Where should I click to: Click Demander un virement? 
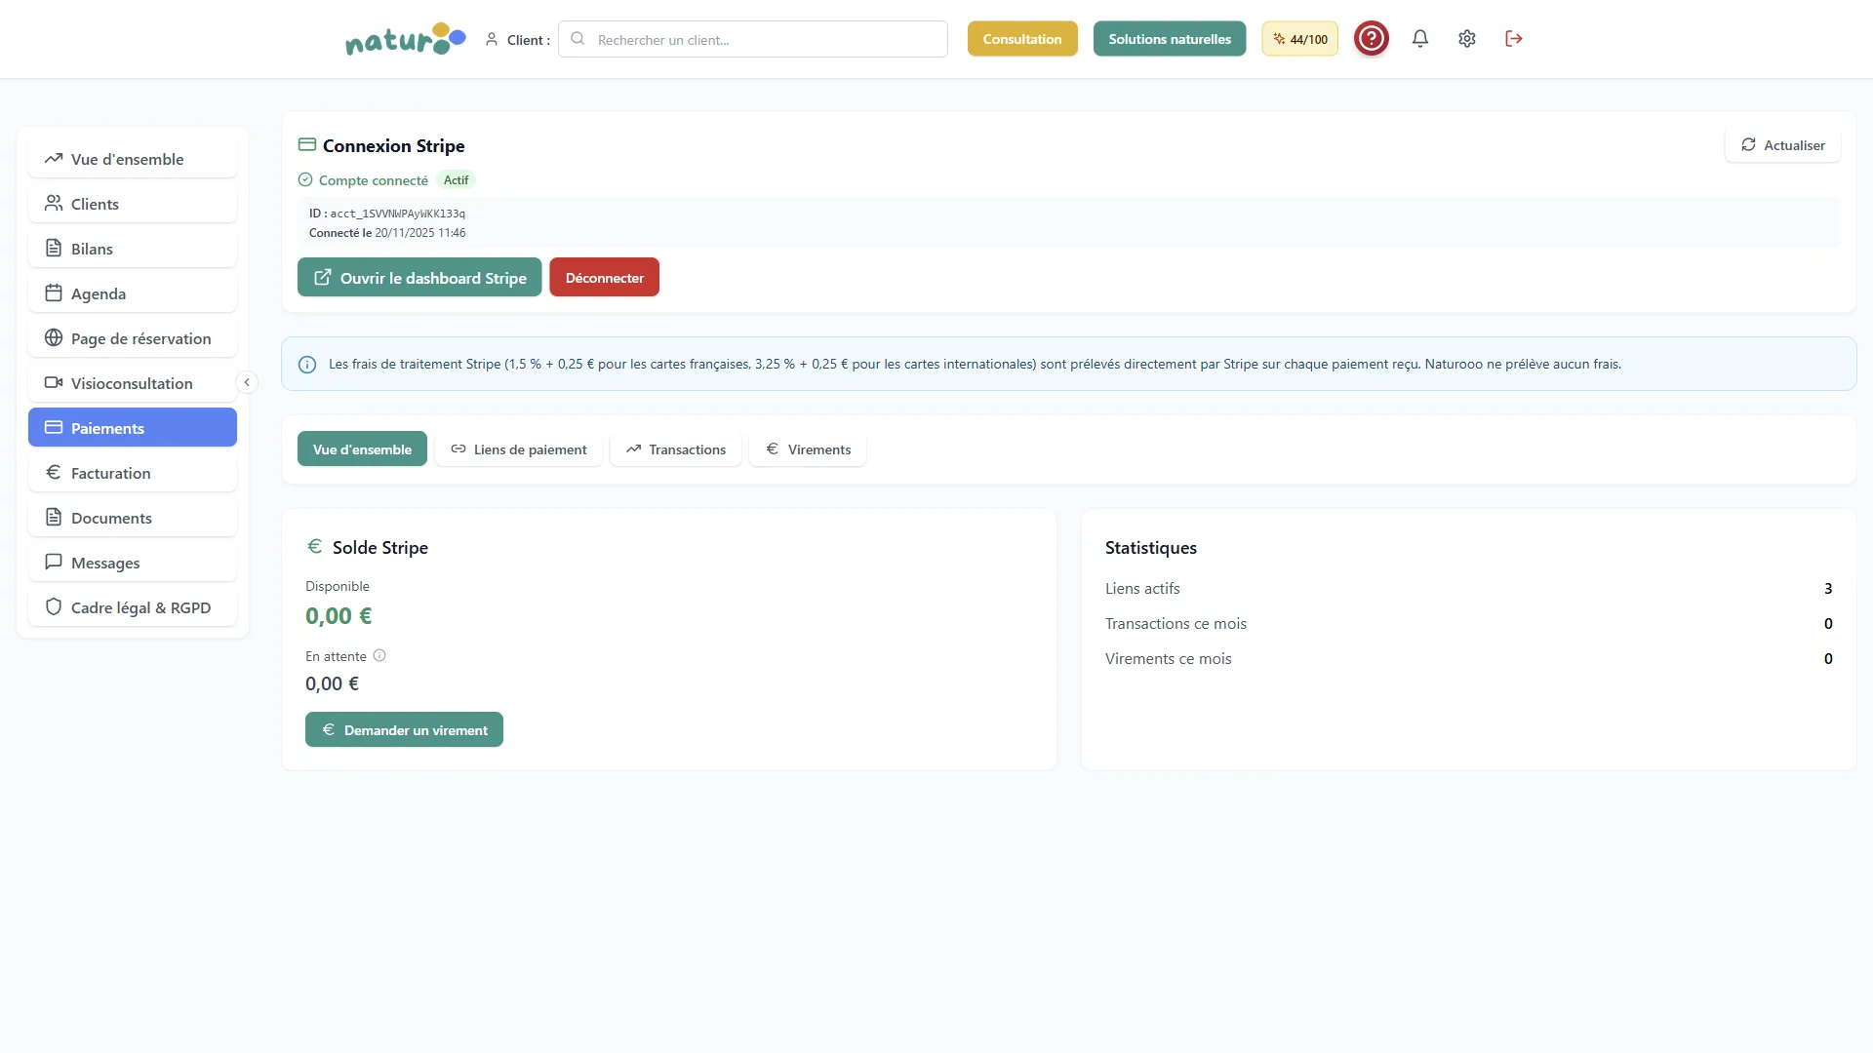404,730
